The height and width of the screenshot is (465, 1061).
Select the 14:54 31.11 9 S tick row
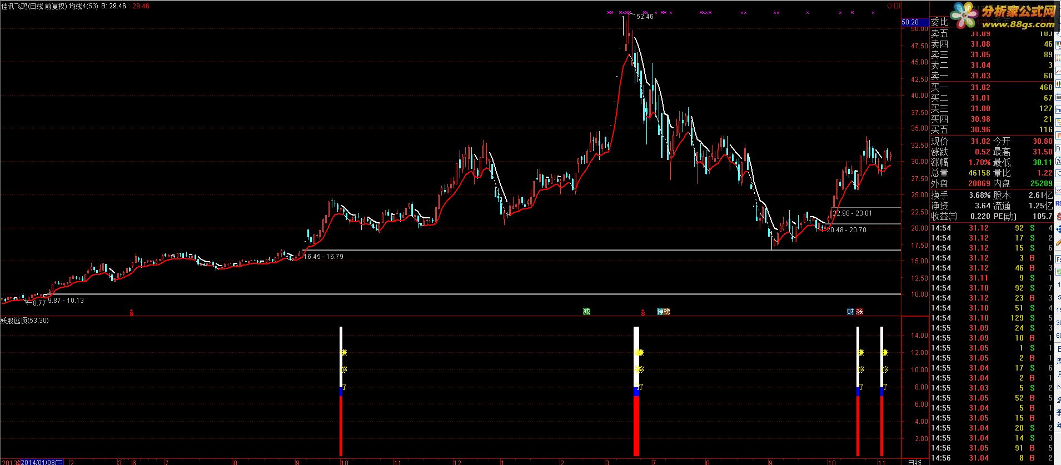(992, 278)
